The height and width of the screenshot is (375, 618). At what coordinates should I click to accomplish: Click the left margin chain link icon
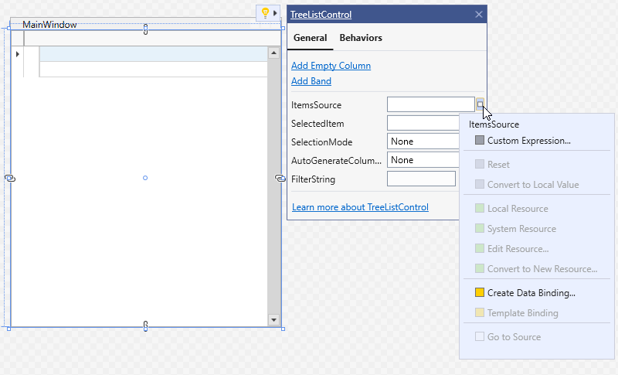[x=10, y=179]
